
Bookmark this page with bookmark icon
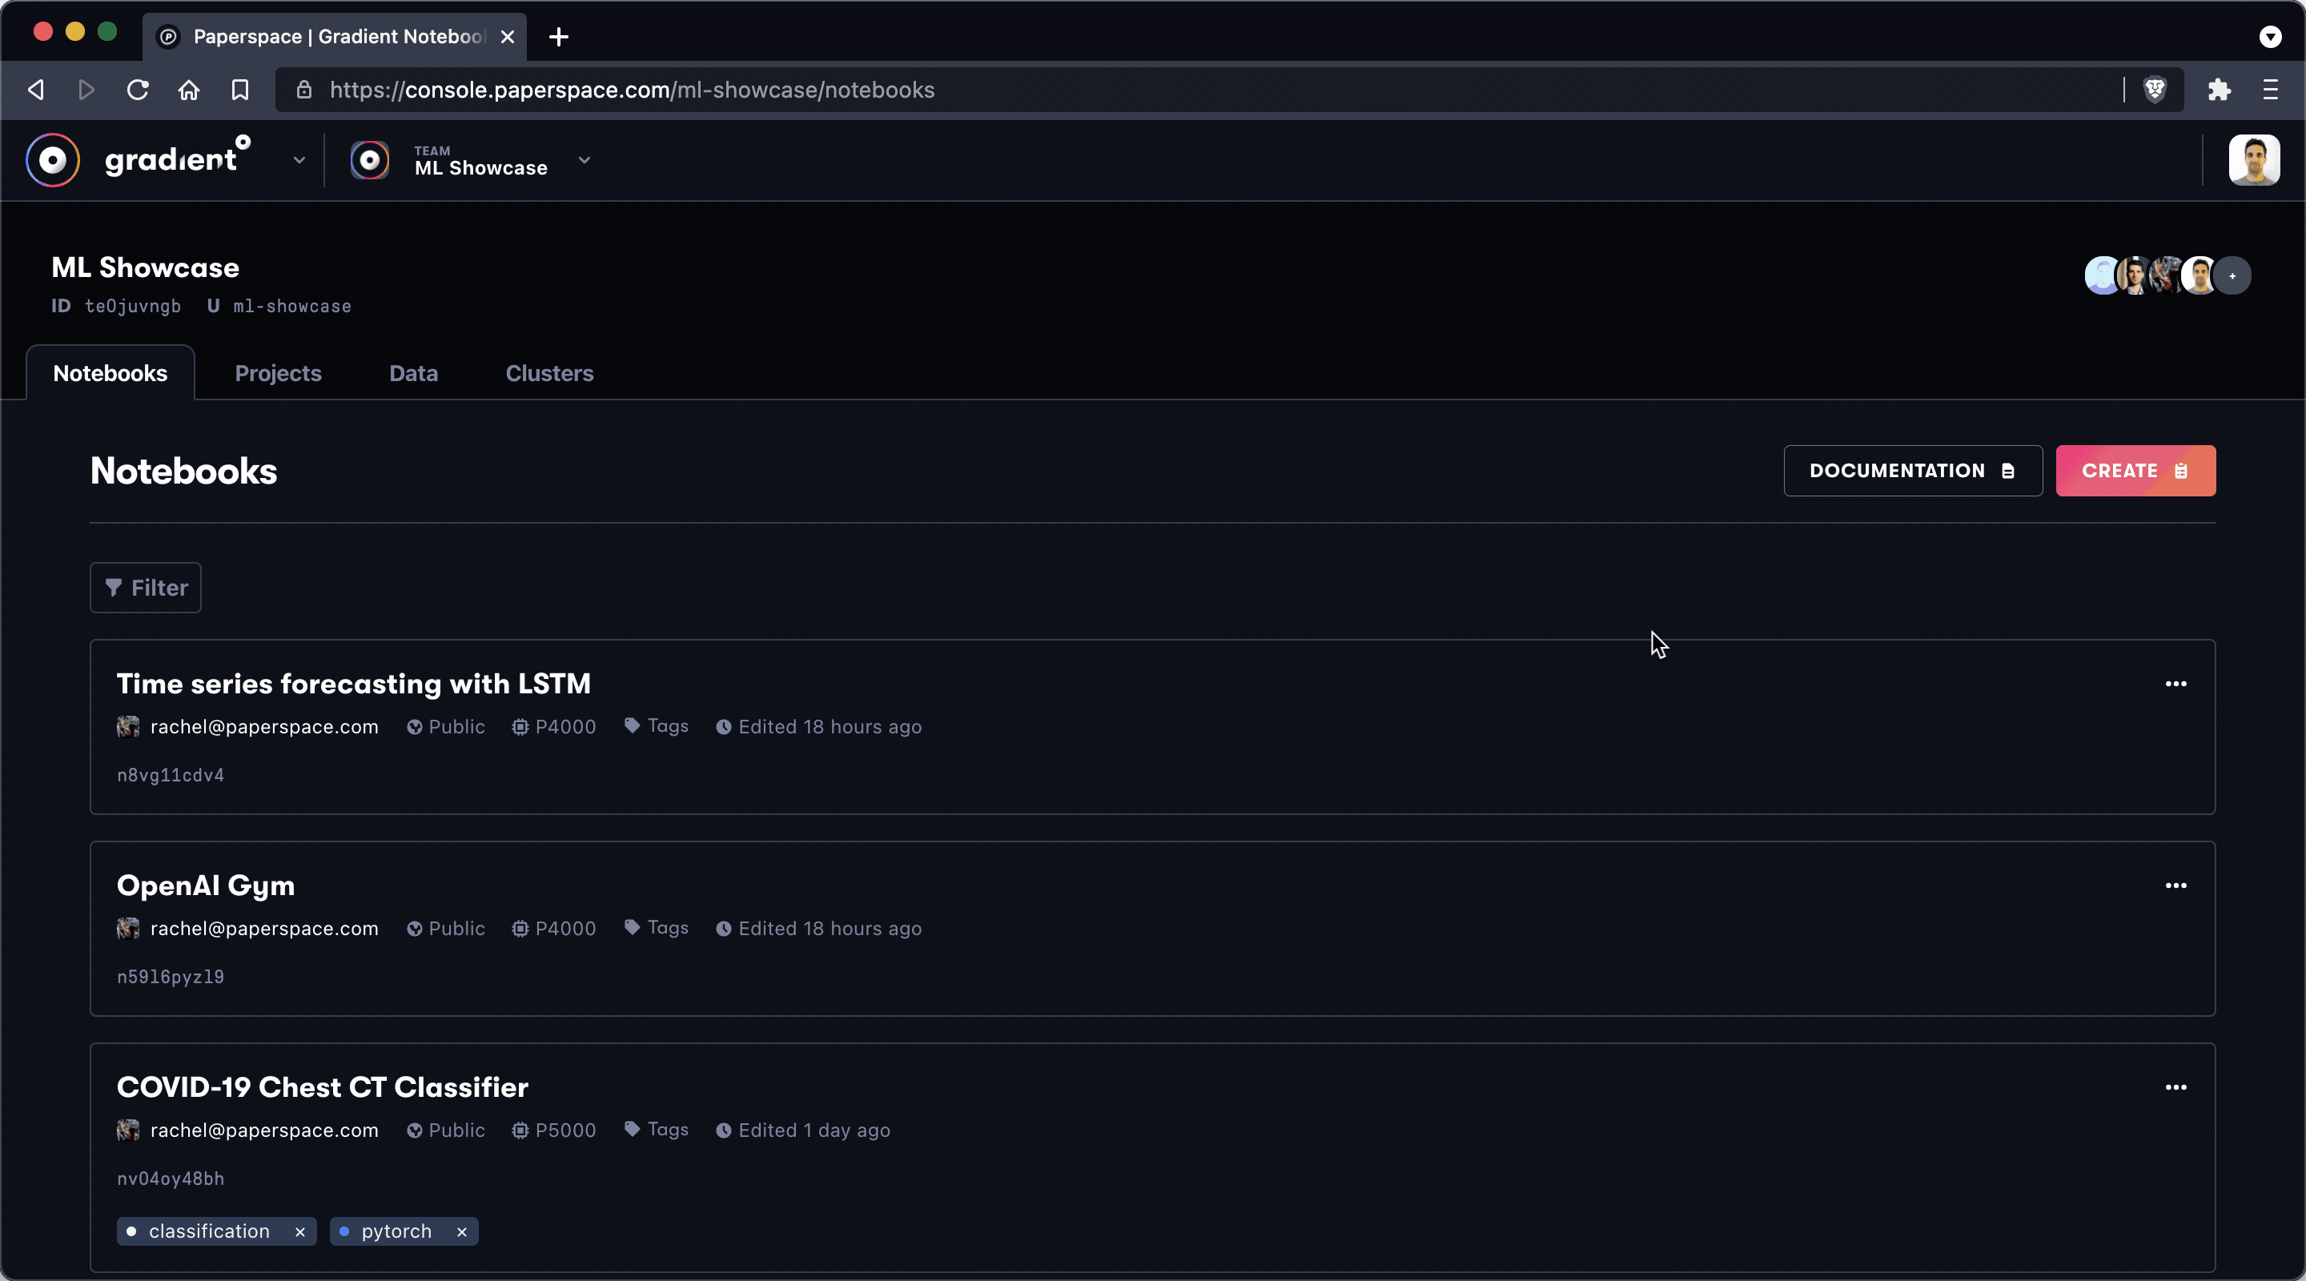[239, 90]
